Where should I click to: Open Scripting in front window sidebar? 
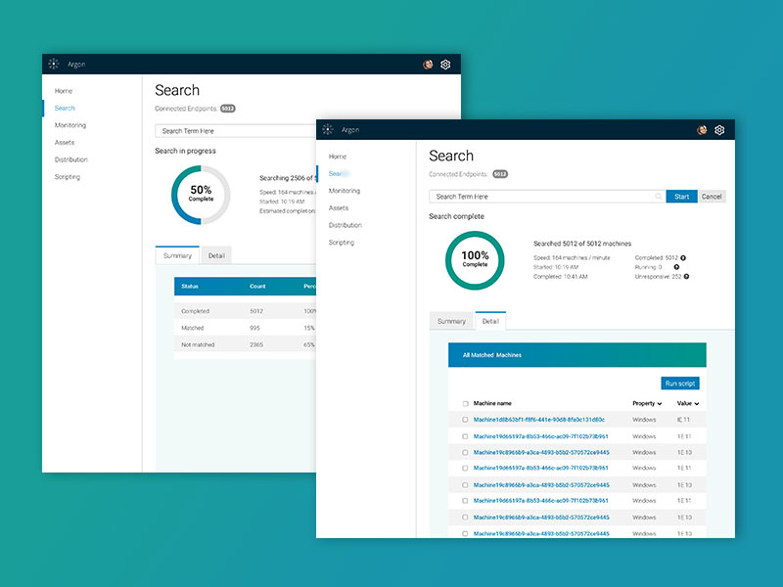click(341, 242)
